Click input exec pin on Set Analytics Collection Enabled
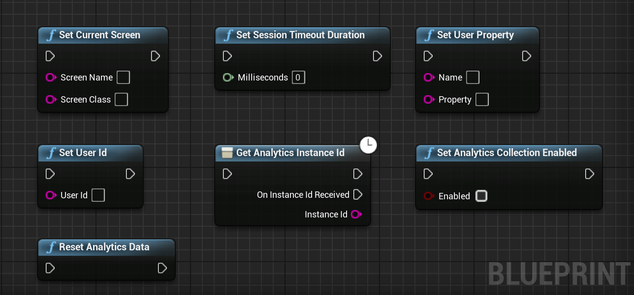Viewport: 634px width, 295px height. coord(428,174)
